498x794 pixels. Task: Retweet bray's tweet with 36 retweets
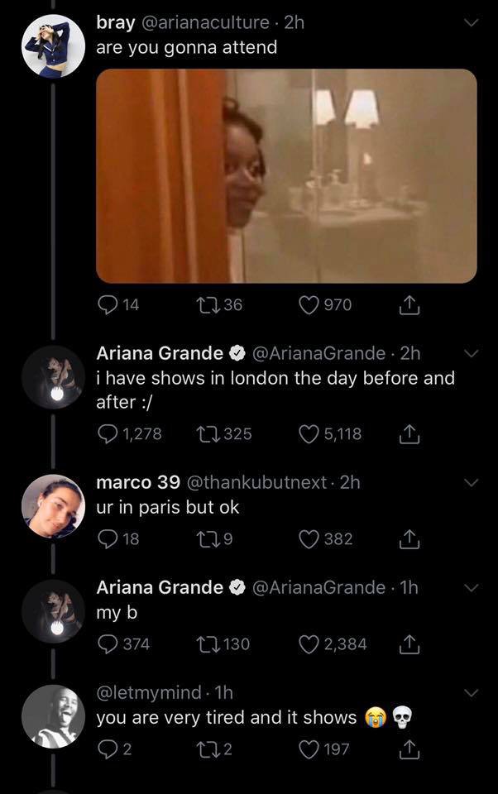coord(206,305)
